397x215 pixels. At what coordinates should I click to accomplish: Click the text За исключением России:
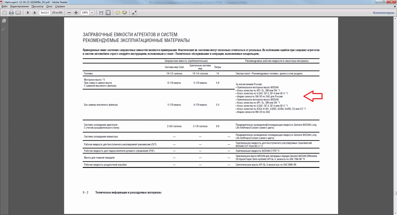(x=249, y=84)
